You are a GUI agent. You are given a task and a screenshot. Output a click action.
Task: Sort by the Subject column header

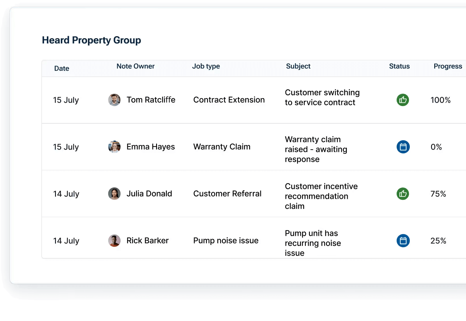click(x=298, y=66)
